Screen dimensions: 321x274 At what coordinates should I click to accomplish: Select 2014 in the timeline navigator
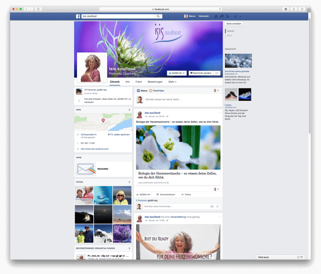click(x=229, y=36)
